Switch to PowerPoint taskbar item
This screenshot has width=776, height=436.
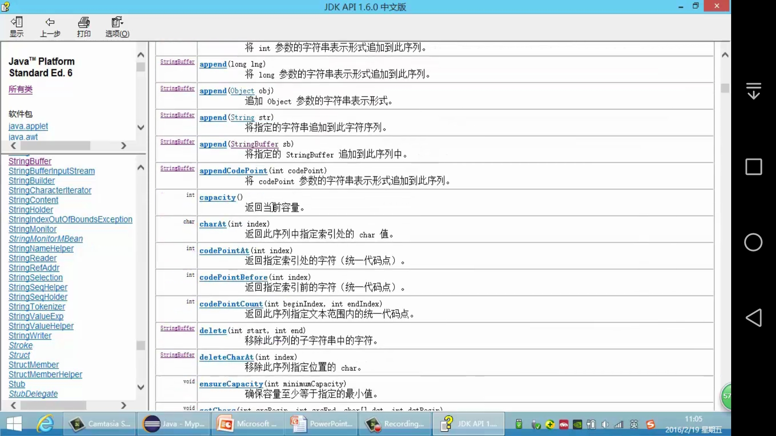[x=322, y=424]
